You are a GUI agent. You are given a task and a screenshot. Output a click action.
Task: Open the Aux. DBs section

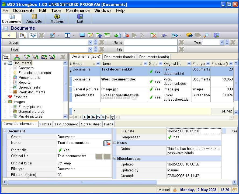(x=34, y=19)
